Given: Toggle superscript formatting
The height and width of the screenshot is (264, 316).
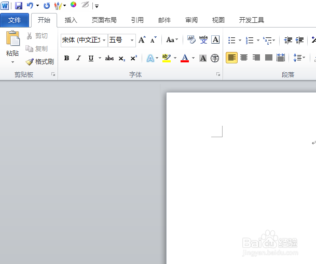Looking at the screenshot, I should click(134, 58).
